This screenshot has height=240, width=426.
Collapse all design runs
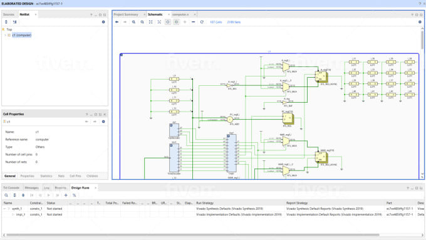click(x=14, y=195)
